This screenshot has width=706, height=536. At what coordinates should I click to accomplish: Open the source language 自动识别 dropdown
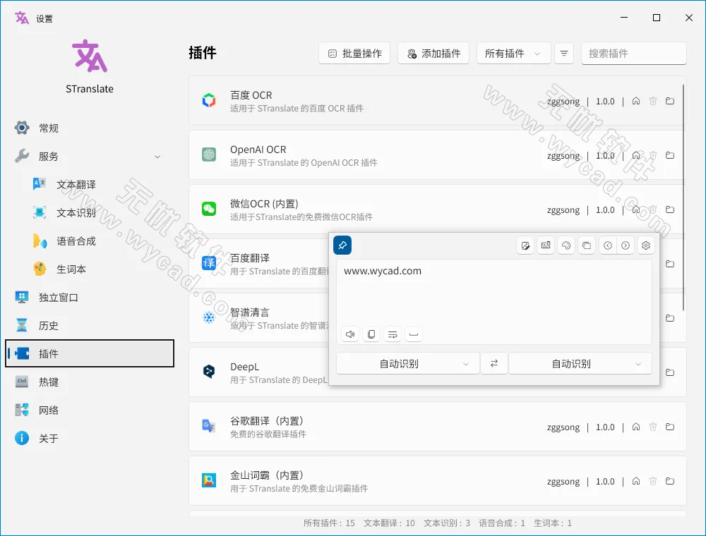pyautogui.click(x=407, y=363)
